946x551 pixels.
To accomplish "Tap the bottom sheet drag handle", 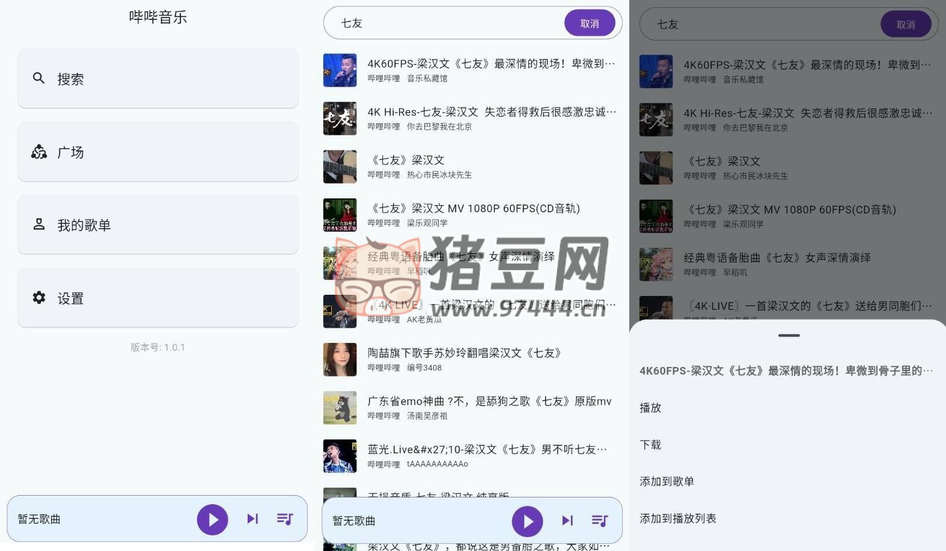I will (789, 336).
